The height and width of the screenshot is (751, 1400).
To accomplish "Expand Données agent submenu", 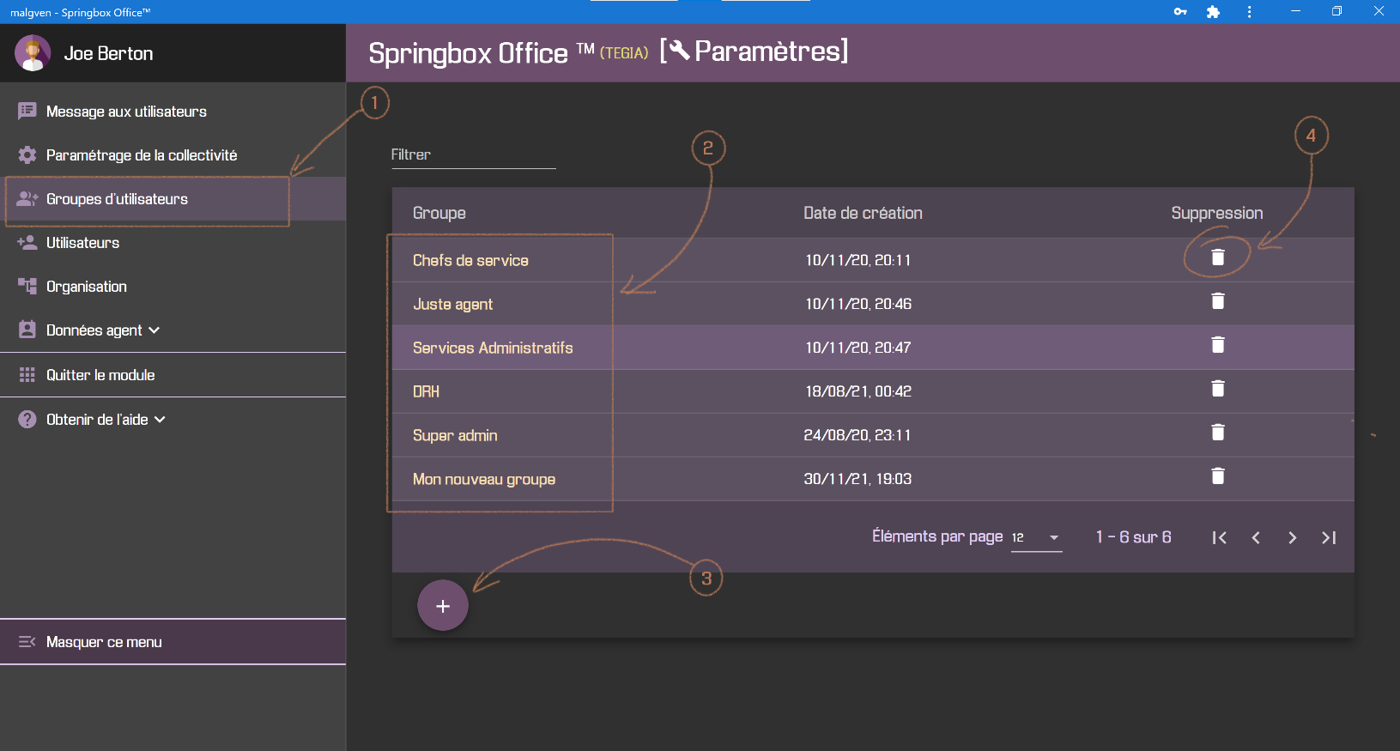I will click(173, 330).
